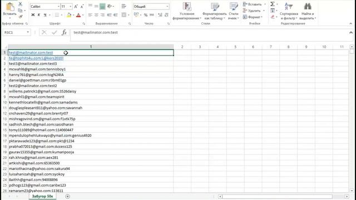Click the AutoSum sigma icon
This screenshot has height=200, width=356.
pos(273,4)
